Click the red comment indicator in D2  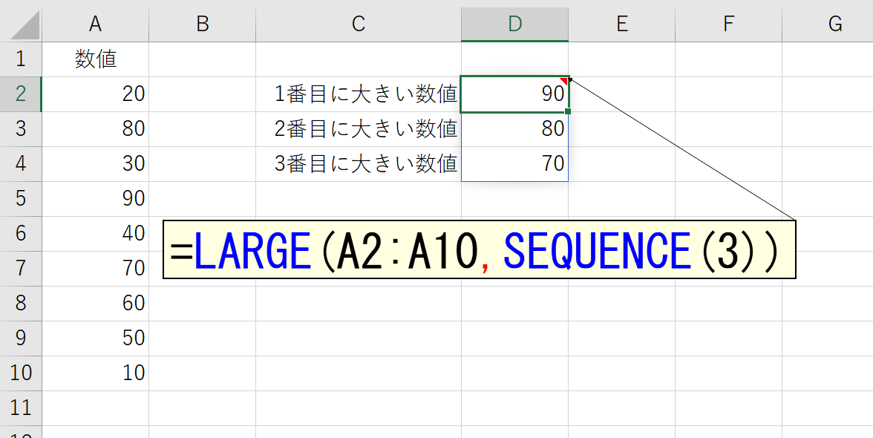[564, 81]
